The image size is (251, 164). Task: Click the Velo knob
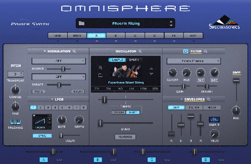214,134
